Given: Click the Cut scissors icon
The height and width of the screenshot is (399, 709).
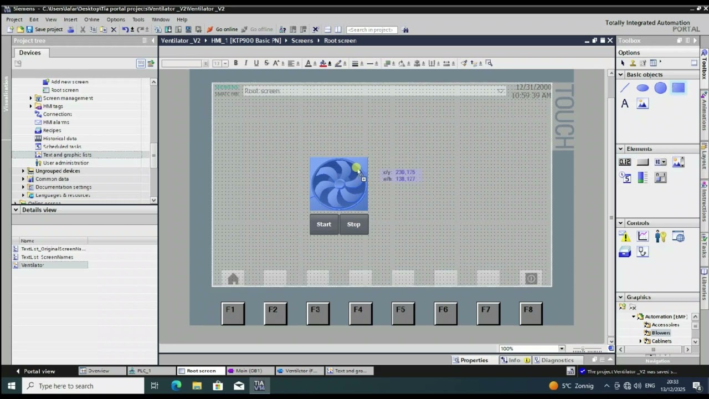Looking at the screenshot, I should point(83,29).
